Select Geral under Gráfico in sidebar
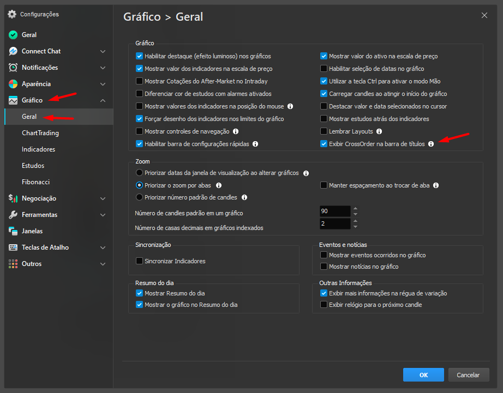This screenshot has width=503, height=393. 59,116
